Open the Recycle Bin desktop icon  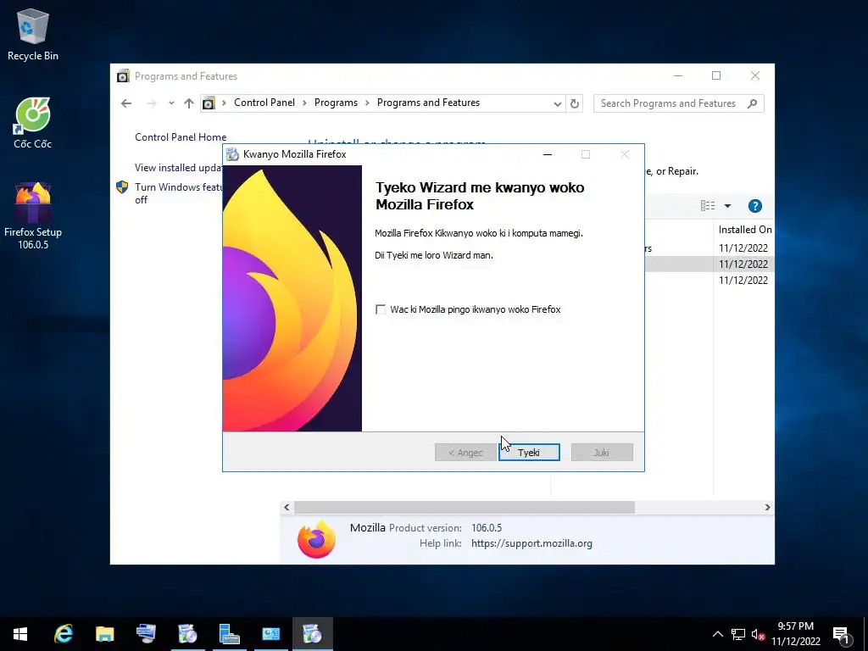coord(33,34)
